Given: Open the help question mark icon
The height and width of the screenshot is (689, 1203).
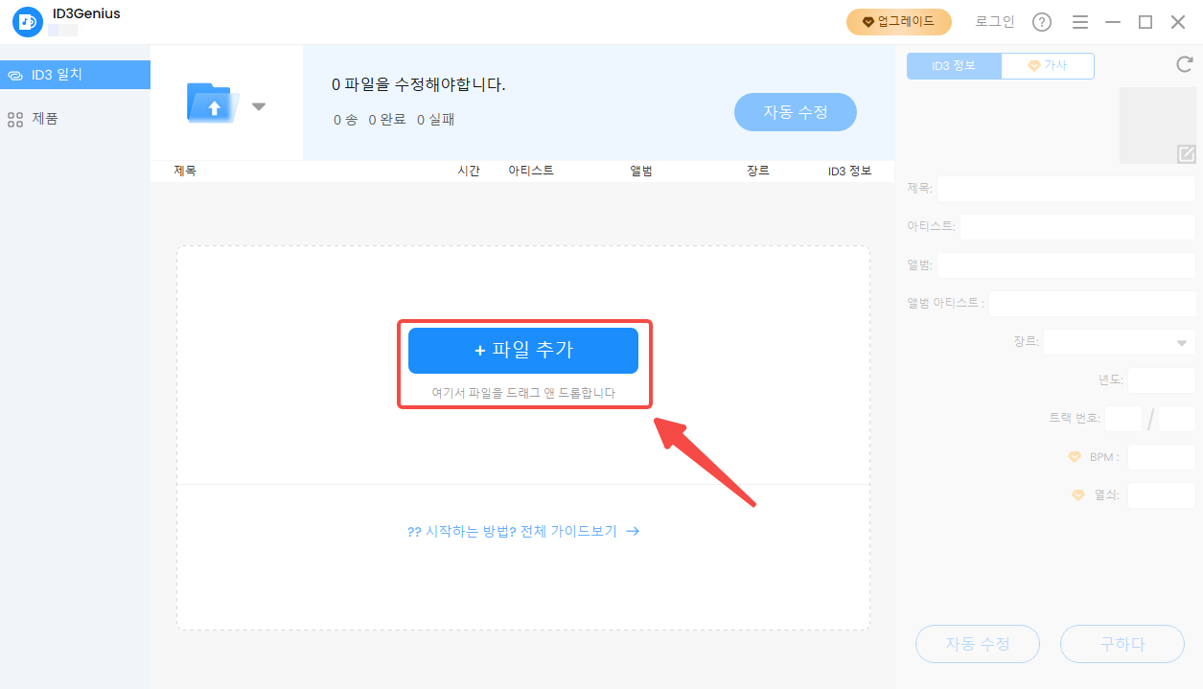Looking at the screenshot, I should tap(1042, 22).
